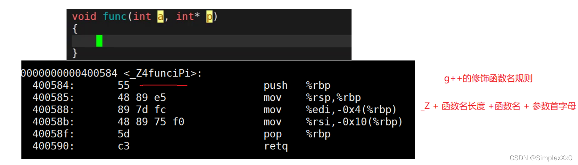
Task: Click the '%edi,-0x4(%rbp)' operand
Action: [x=351, y=110]
